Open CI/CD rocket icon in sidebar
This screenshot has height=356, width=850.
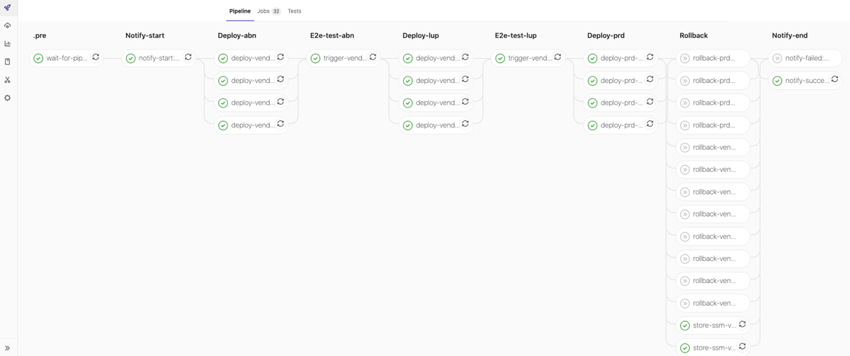[x=7, y=7]
